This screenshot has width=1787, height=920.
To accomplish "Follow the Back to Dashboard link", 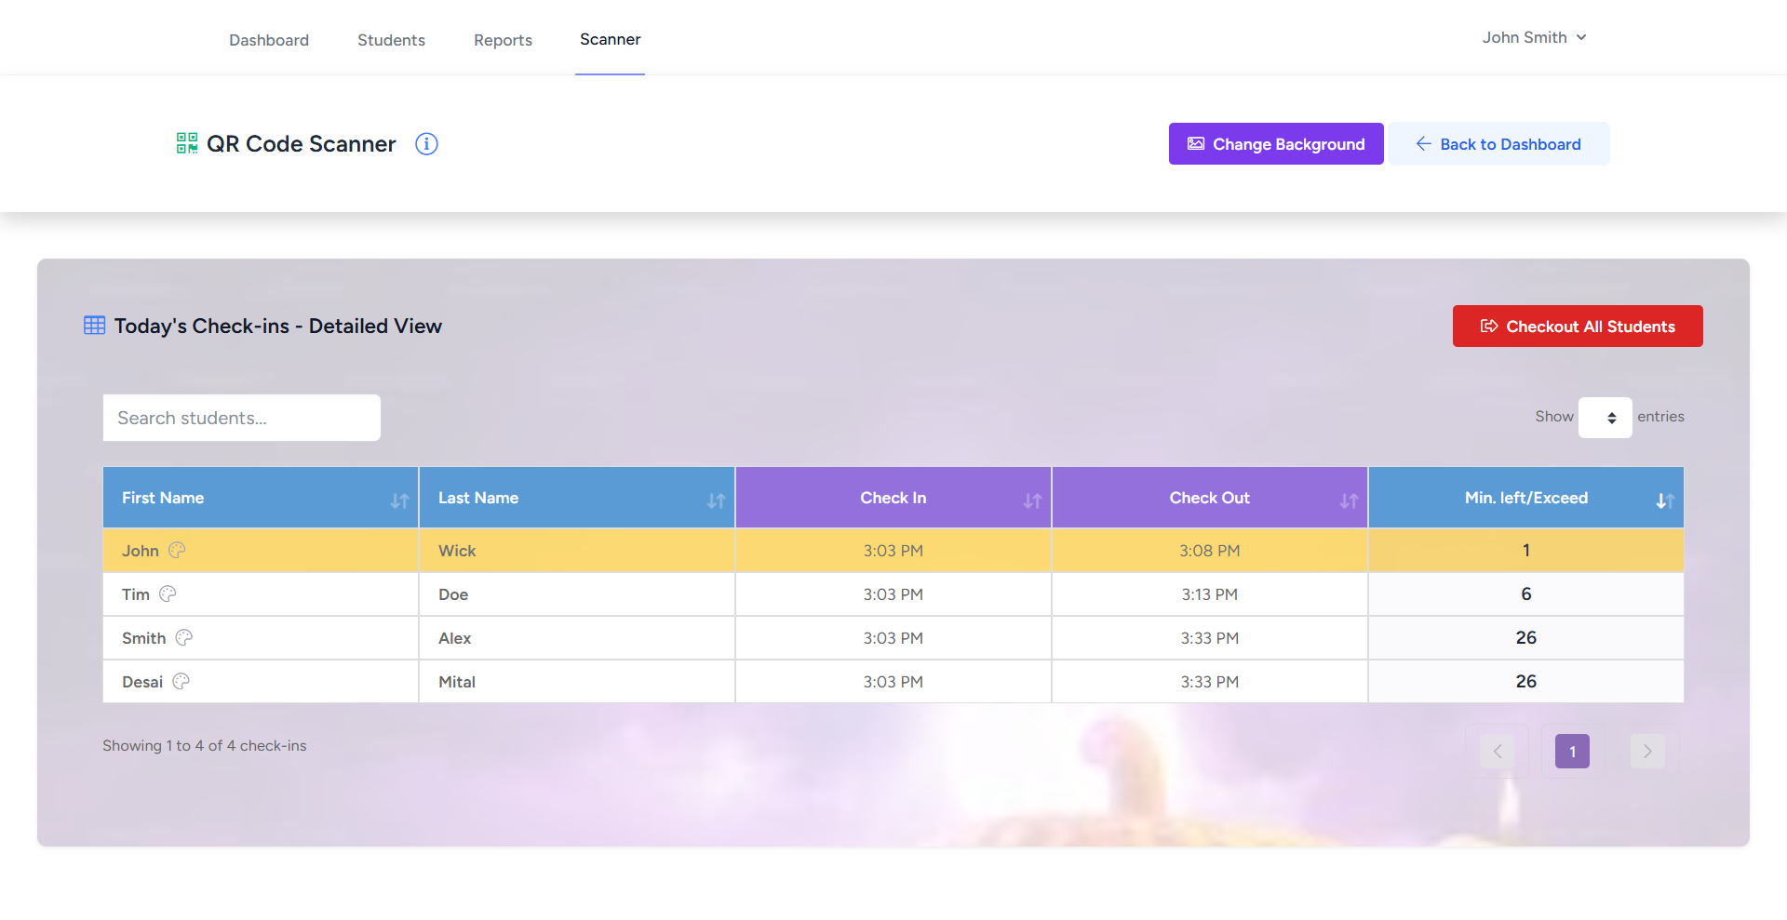I will point(1498,144).
